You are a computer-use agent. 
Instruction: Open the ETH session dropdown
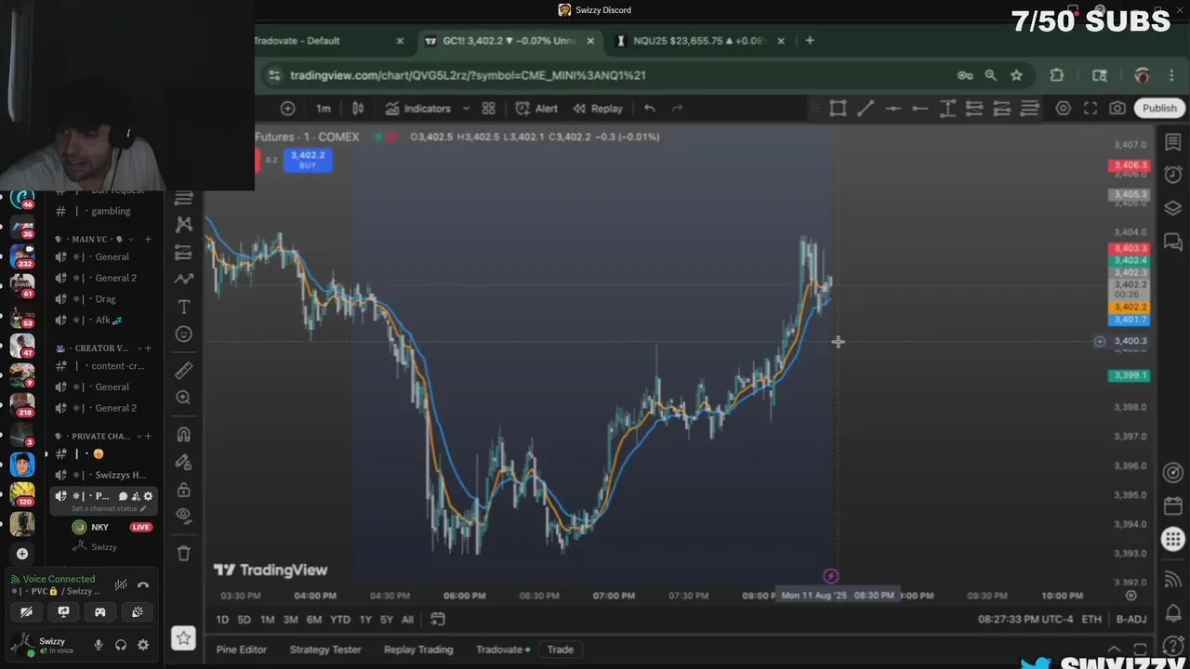1091,620
